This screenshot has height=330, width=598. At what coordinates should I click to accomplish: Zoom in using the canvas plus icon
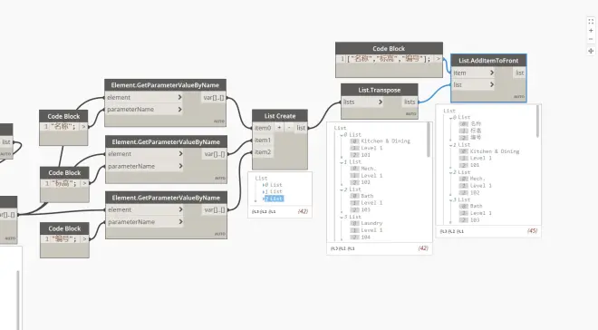click(x=591, y=31)
